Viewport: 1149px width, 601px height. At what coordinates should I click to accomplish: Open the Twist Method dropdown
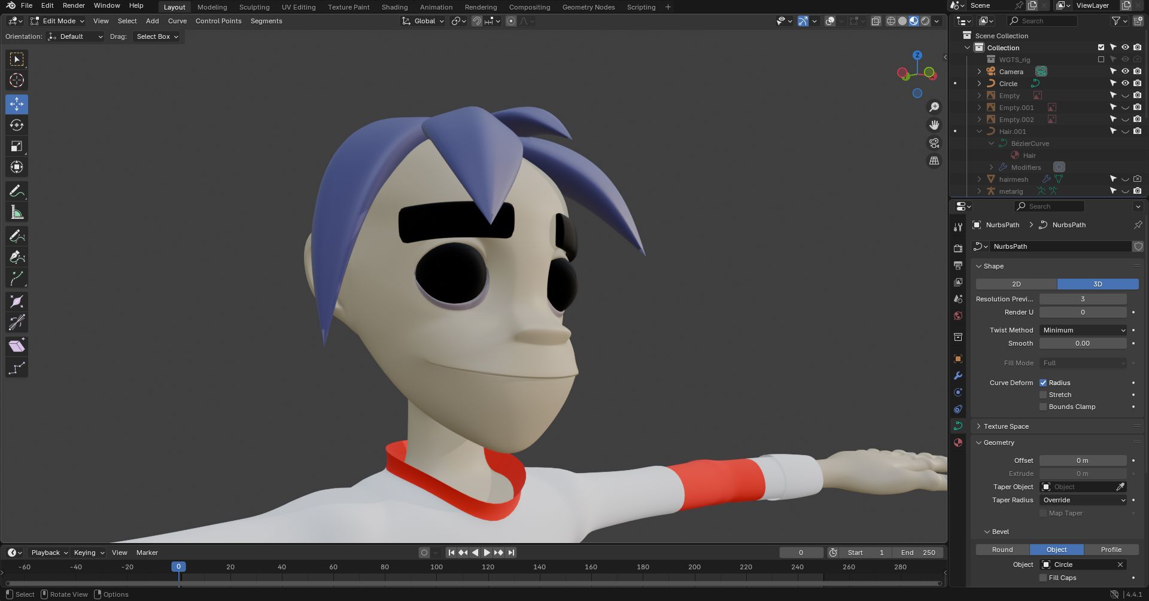tap(1083, 330)
